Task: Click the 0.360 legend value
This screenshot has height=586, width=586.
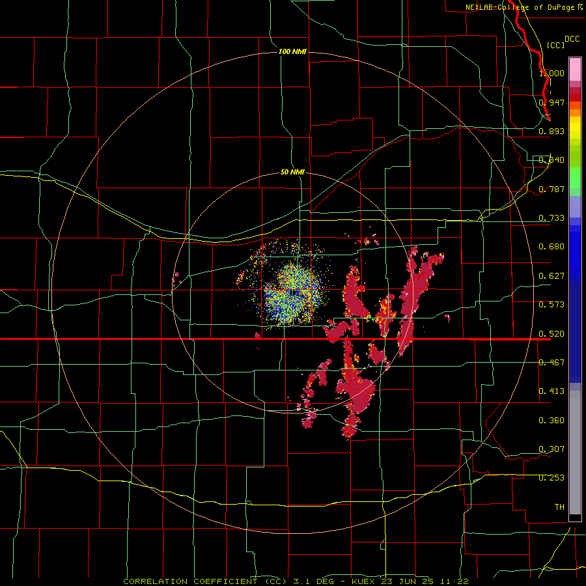Action: (551, 421)
